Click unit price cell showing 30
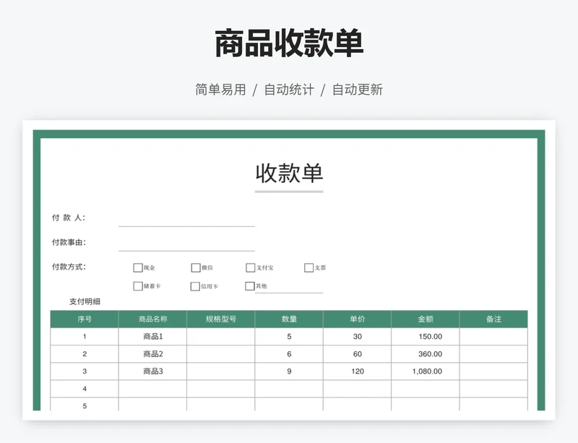 [x=357, y=336]
